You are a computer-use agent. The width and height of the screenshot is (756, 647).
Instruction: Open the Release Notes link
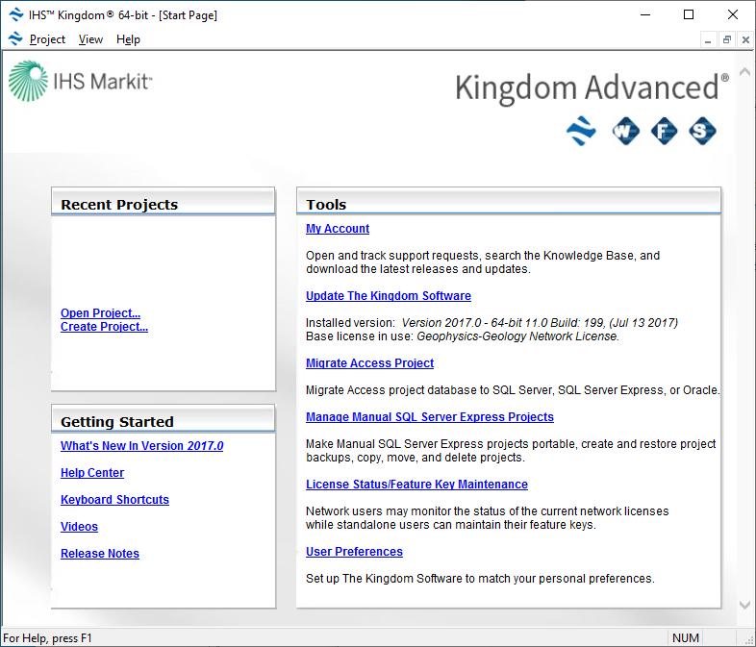click(x=100, y=554)
